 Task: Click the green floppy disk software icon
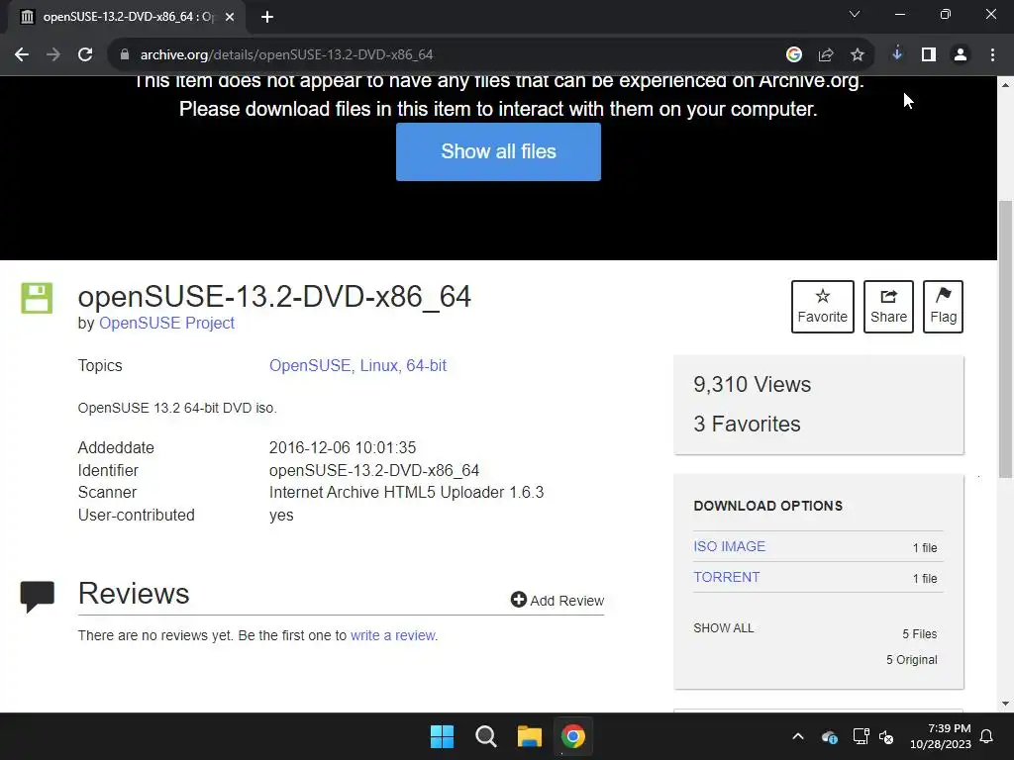click(37, 298)
